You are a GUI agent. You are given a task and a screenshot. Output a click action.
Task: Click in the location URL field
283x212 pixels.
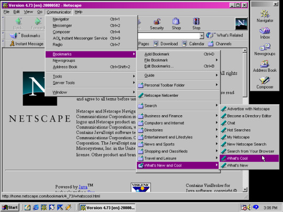click(169, 36)
